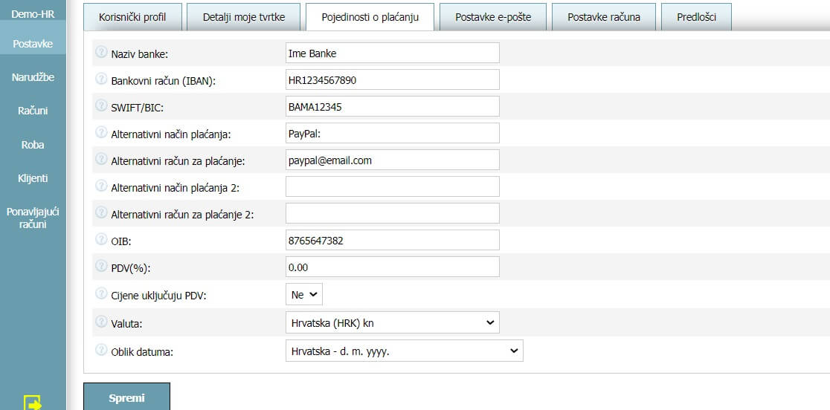Click the Oblik datuma label text
830x410 pixels.
142,351
